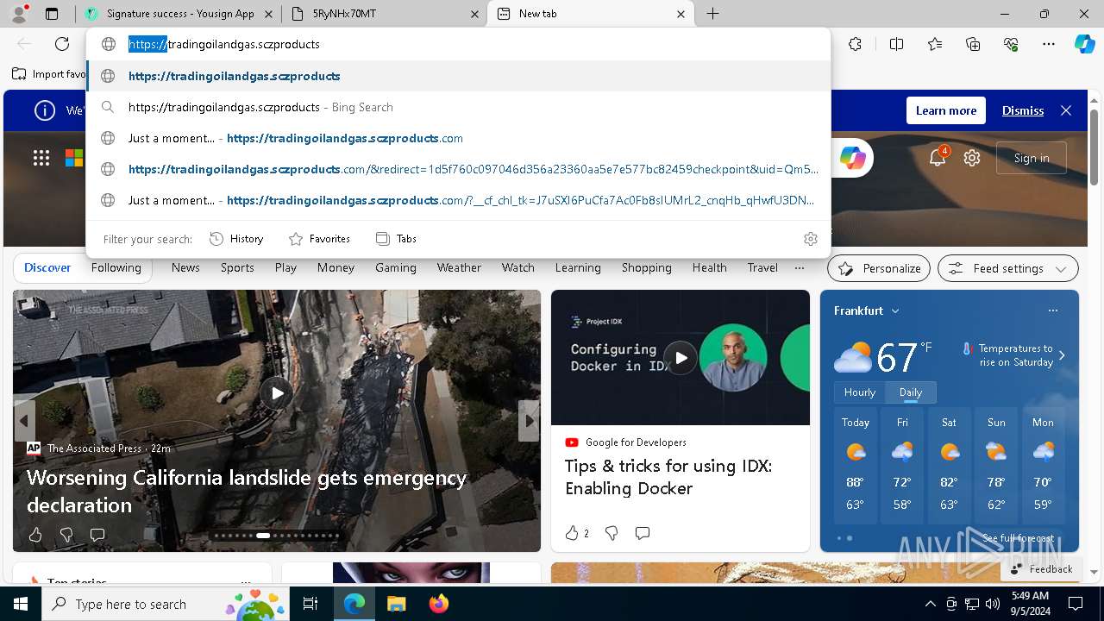This screenshot has height=621, width=1104.
Task: Show hidden system tray icons
Action: click(930, 604)
